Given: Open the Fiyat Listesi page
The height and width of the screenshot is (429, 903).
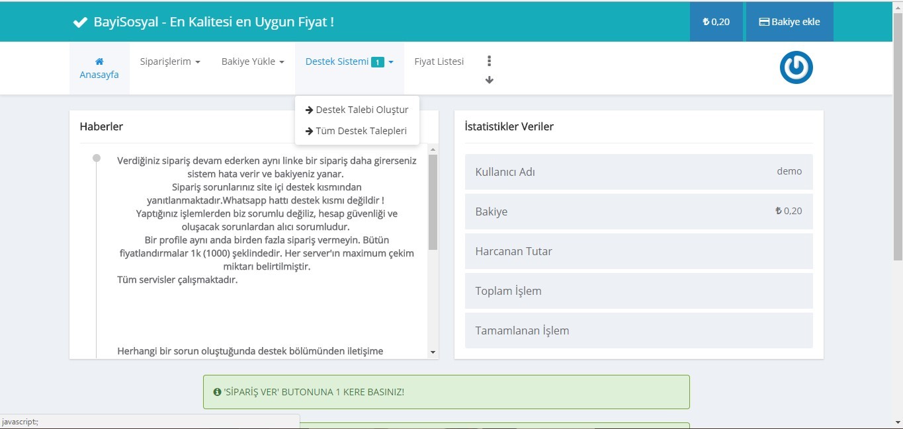Looking at the screenshot, I should pos(439,61).
